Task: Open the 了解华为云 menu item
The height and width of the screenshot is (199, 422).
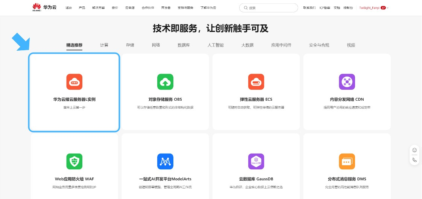Action: (x=208, y=8)
